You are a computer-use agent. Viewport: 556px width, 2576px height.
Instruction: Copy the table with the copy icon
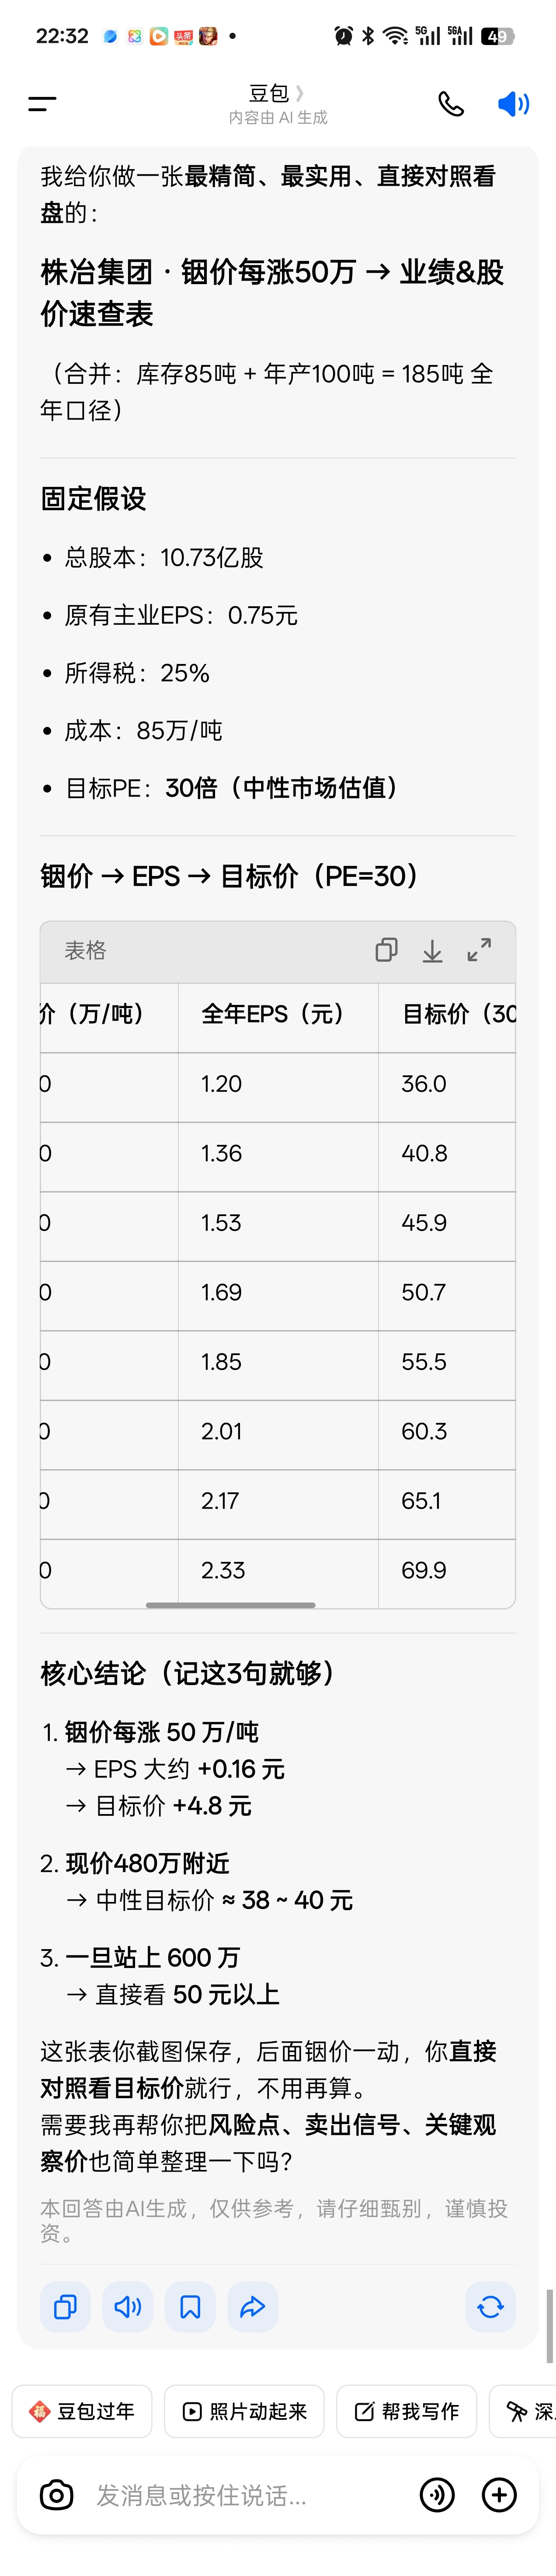coord(386,950)
